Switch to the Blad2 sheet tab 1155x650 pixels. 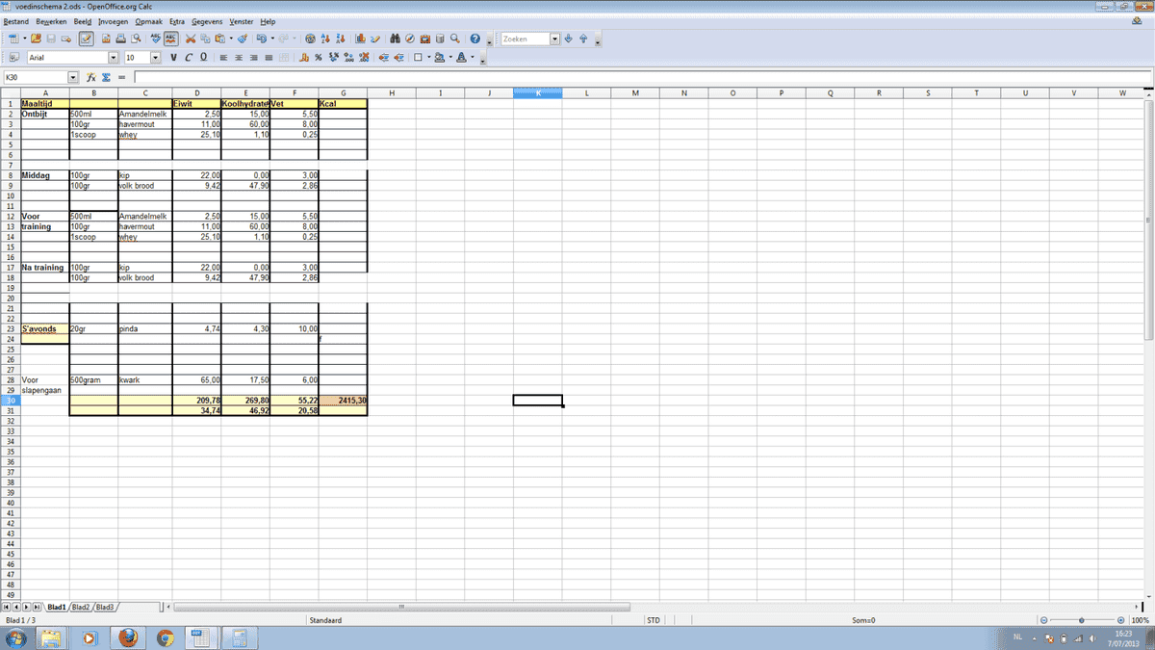(x=81, y=608)
